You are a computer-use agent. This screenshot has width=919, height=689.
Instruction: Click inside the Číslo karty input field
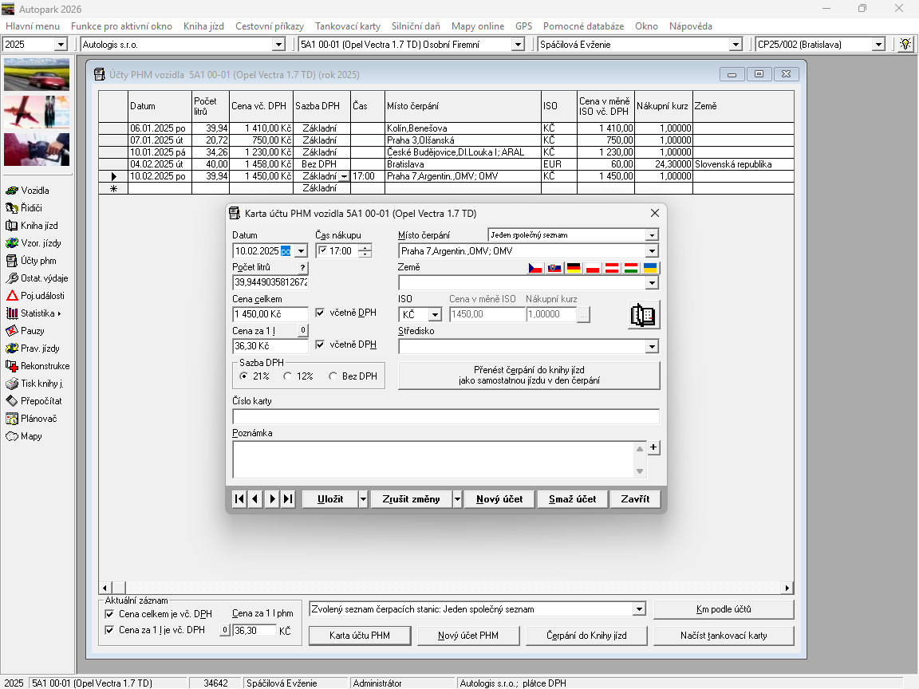click(445, 416)
